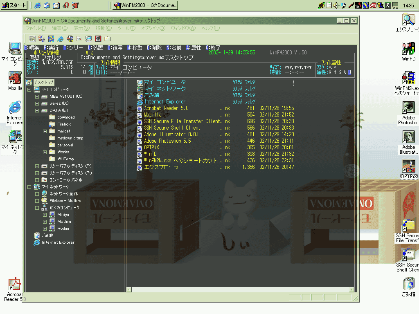Click the WinFM floppy-disk icon in the toolbar

(70, 39)
